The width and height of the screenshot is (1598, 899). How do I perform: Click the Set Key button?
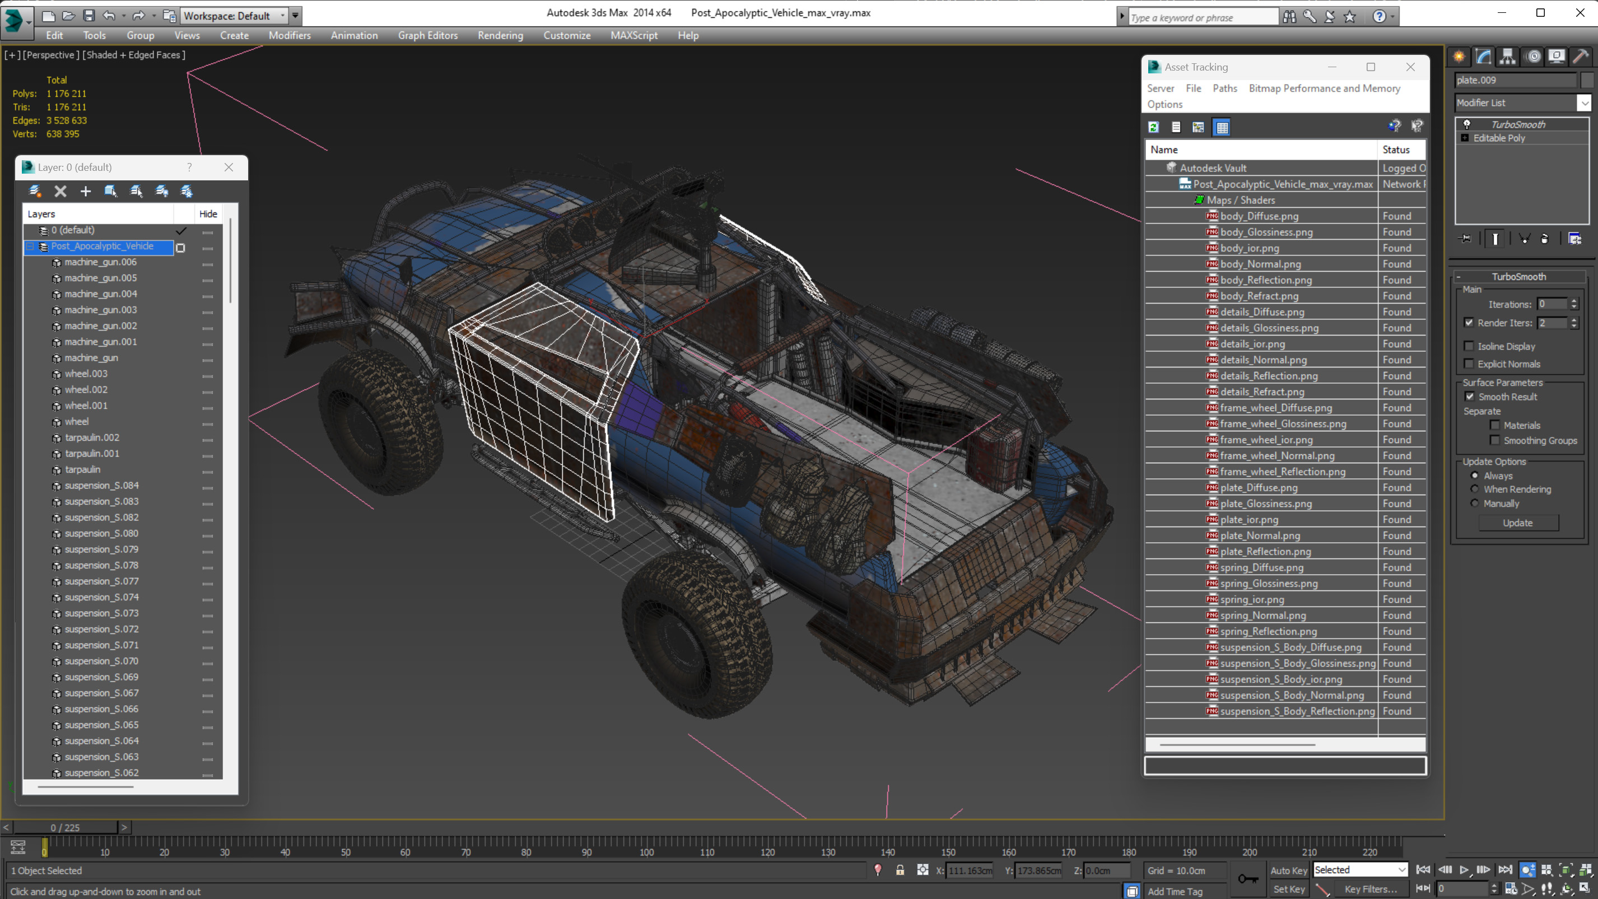tap(1288, 889)
